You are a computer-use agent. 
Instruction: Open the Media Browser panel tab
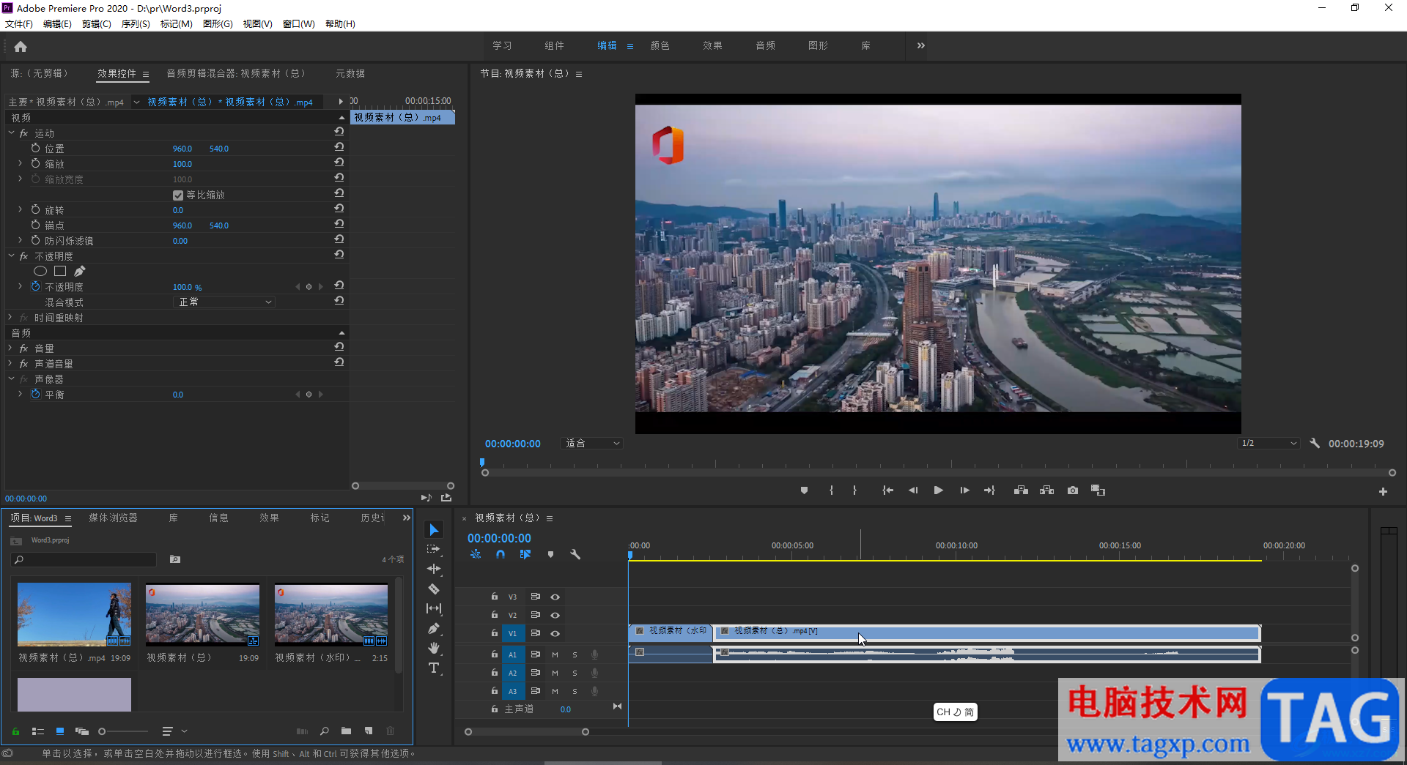(x=113, y=518)
